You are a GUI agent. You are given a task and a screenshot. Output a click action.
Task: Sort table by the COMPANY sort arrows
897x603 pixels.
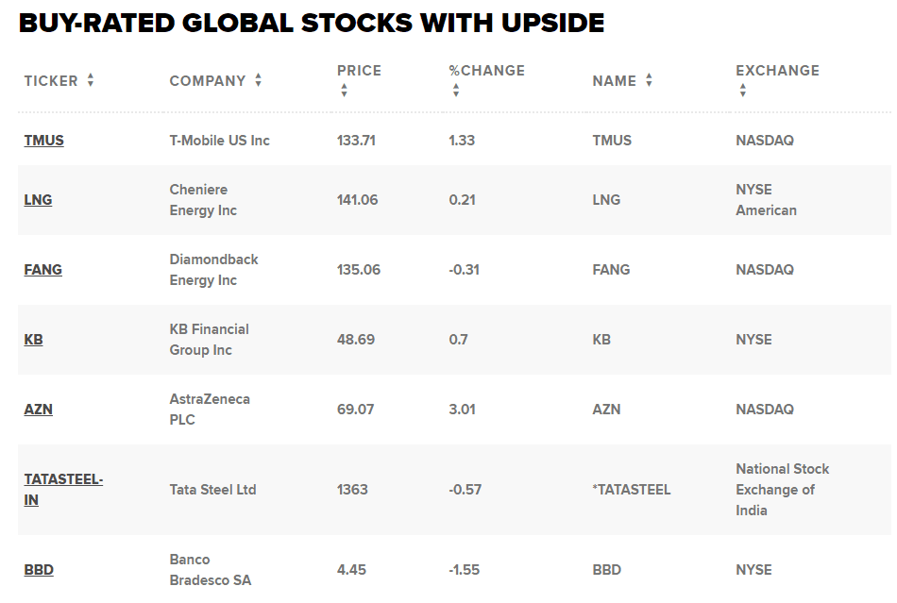click(258, 81)
